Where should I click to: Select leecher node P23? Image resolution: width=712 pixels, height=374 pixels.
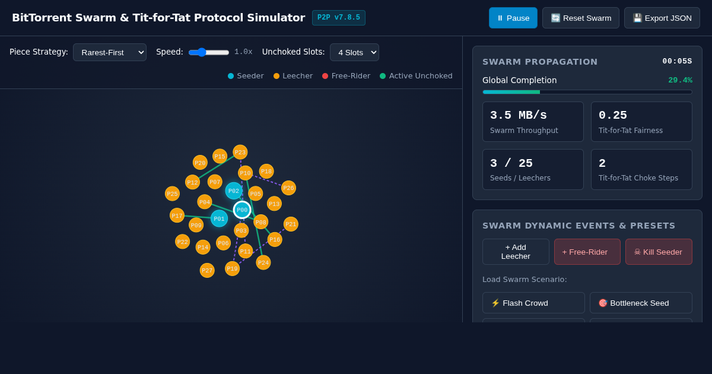240,152
